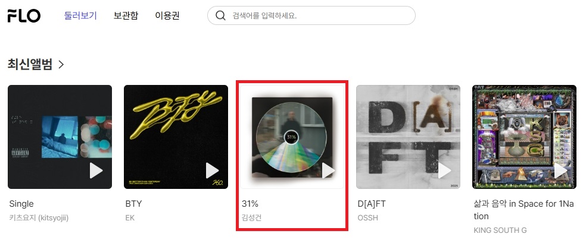Screen dimensions: 586x240
Task: Play the KING SOUTH G album
Action: (x=561, y=170)
